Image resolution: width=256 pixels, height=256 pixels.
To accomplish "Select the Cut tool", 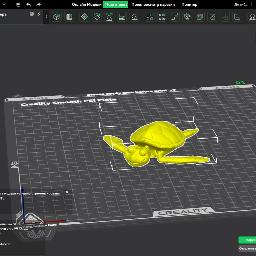I will coord(212,17).
